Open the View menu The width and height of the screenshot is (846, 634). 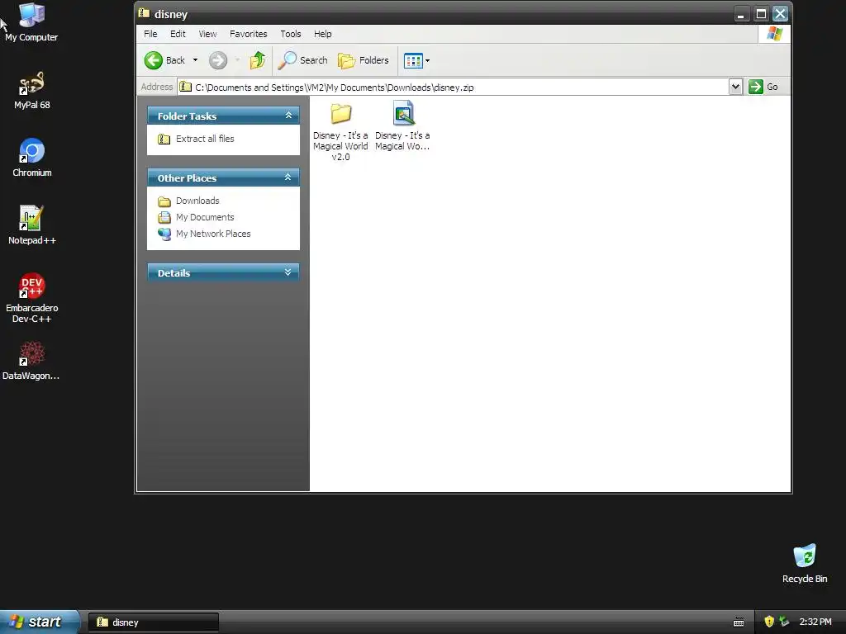(x=207, y=34)
